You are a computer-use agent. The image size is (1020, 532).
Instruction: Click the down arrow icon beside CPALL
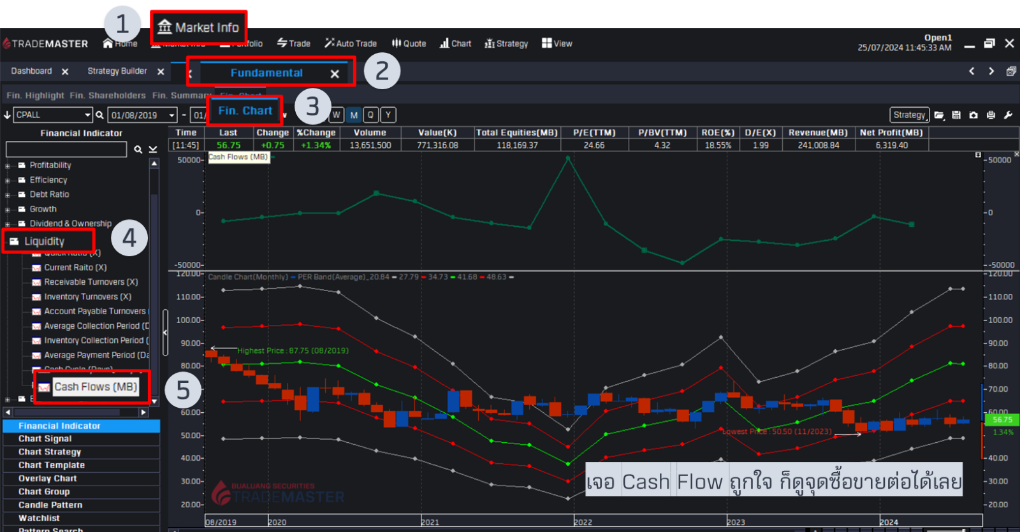(8, 115)
